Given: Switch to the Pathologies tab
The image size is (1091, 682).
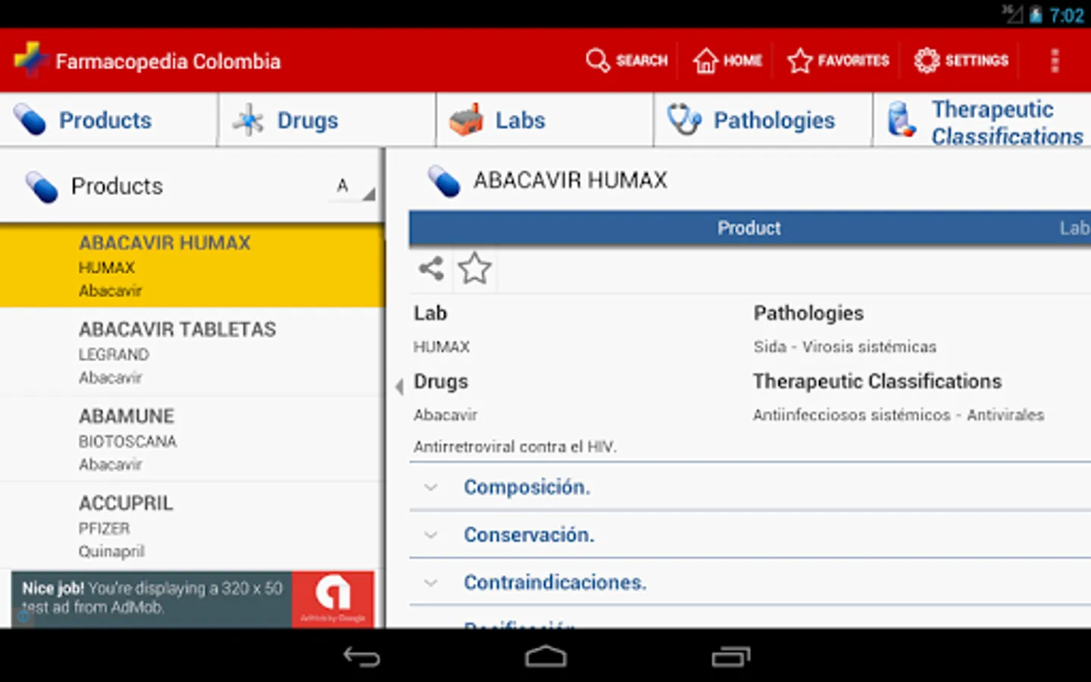Looking at the screenshot, I should (763, 120).
